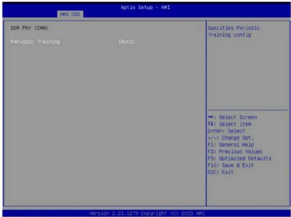Click the Aptio Setup - AMI title

click(145, 7)
